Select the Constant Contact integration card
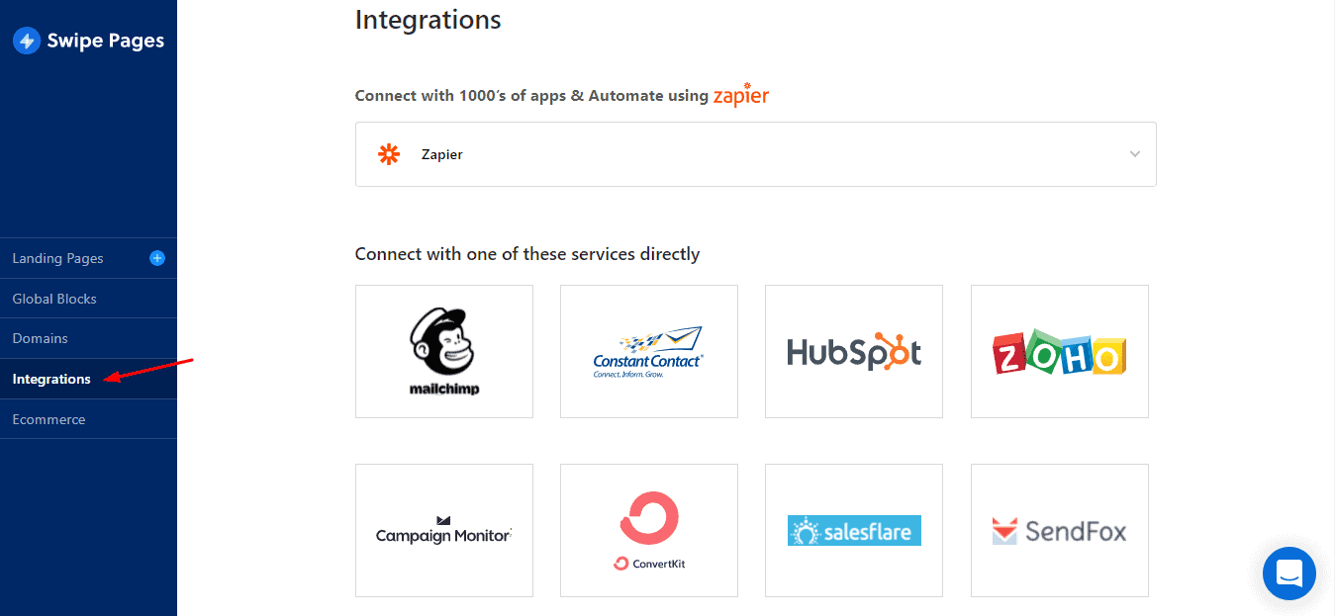This screenshot has height=616, width=1335. point(649,352)
